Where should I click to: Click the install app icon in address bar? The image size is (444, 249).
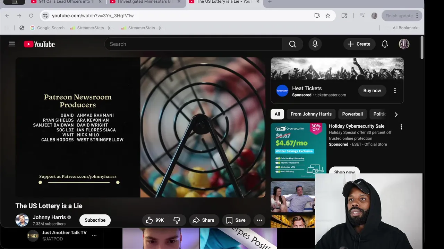tap(317, 16)
